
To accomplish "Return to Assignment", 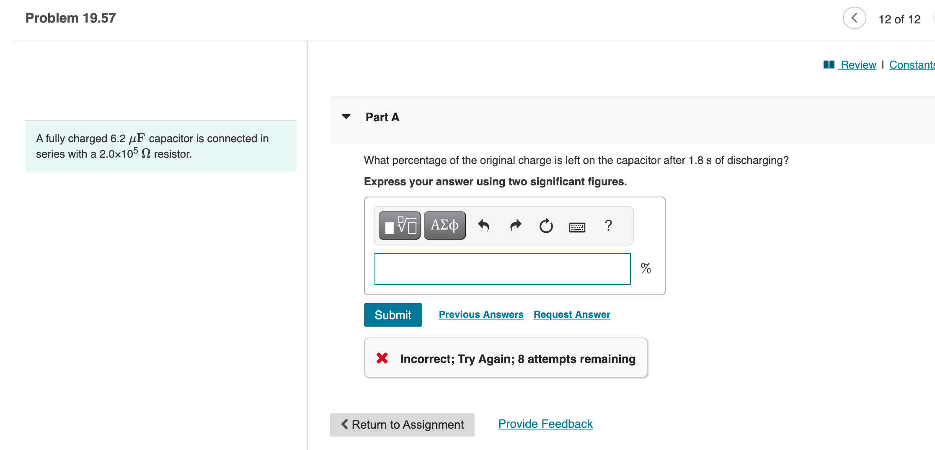I will coord(402,424).
